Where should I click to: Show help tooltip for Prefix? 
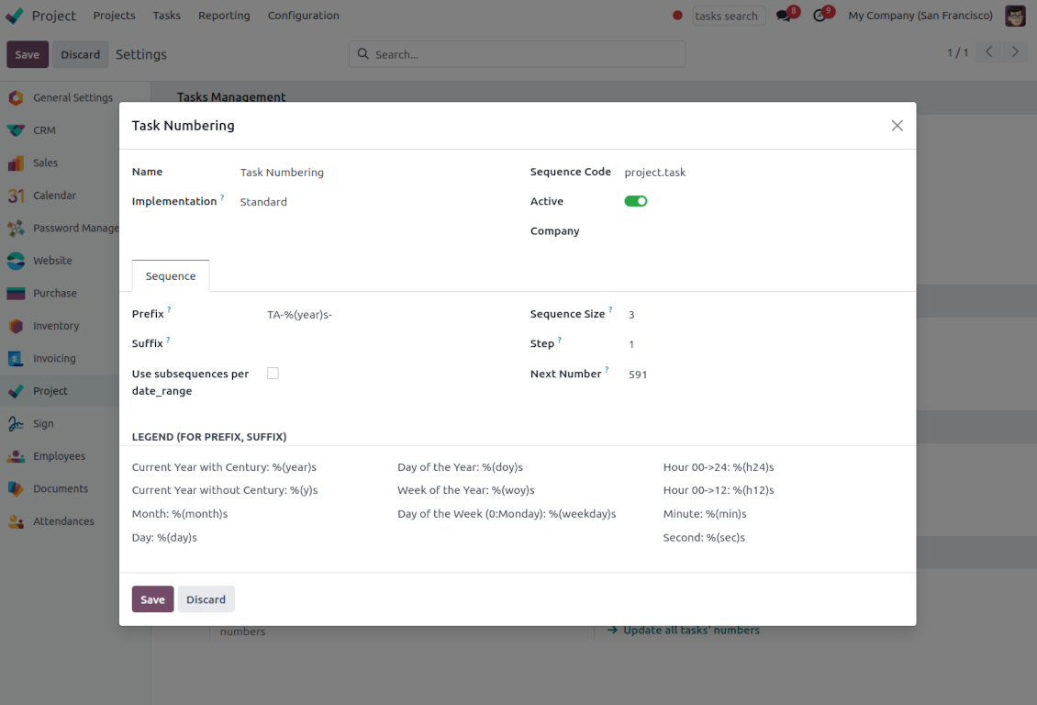click(x=169, y=309)
